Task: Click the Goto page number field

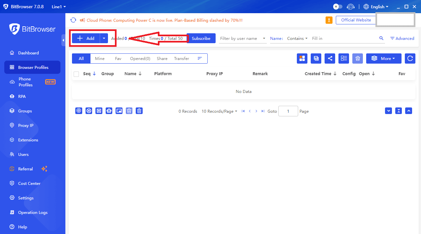Action: 288,111
